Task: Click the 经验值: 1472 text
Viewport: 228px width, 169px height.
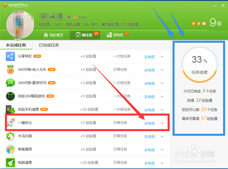Action: [x=51, y=25]
